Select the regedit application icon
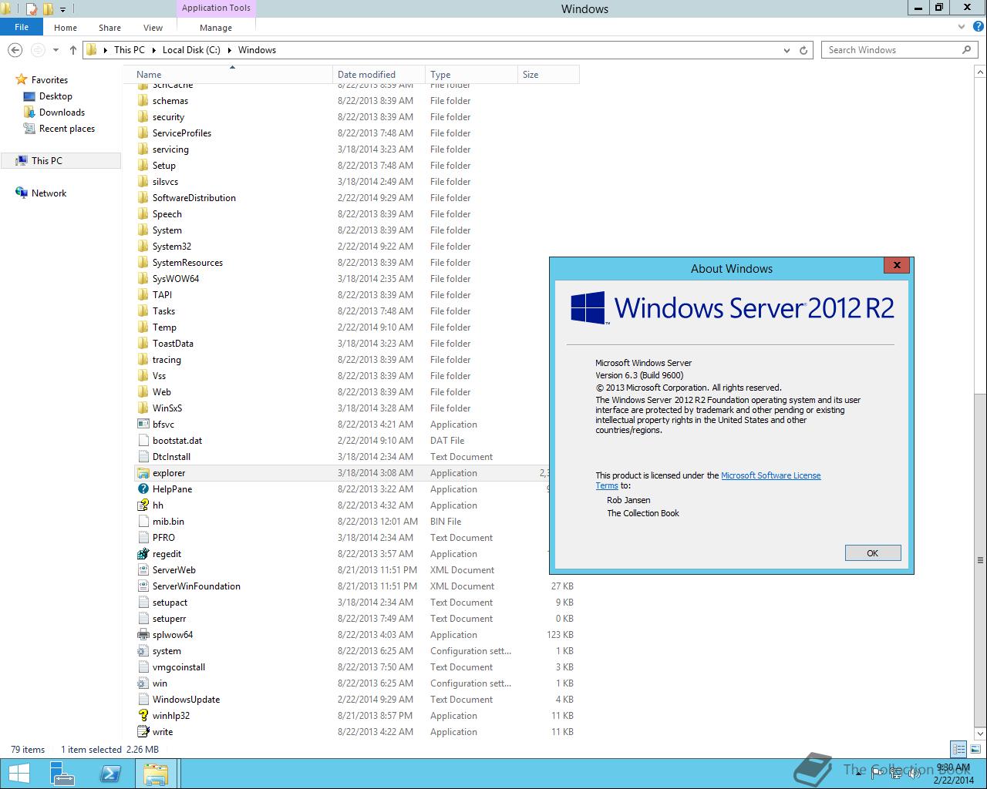 point(143,554)
